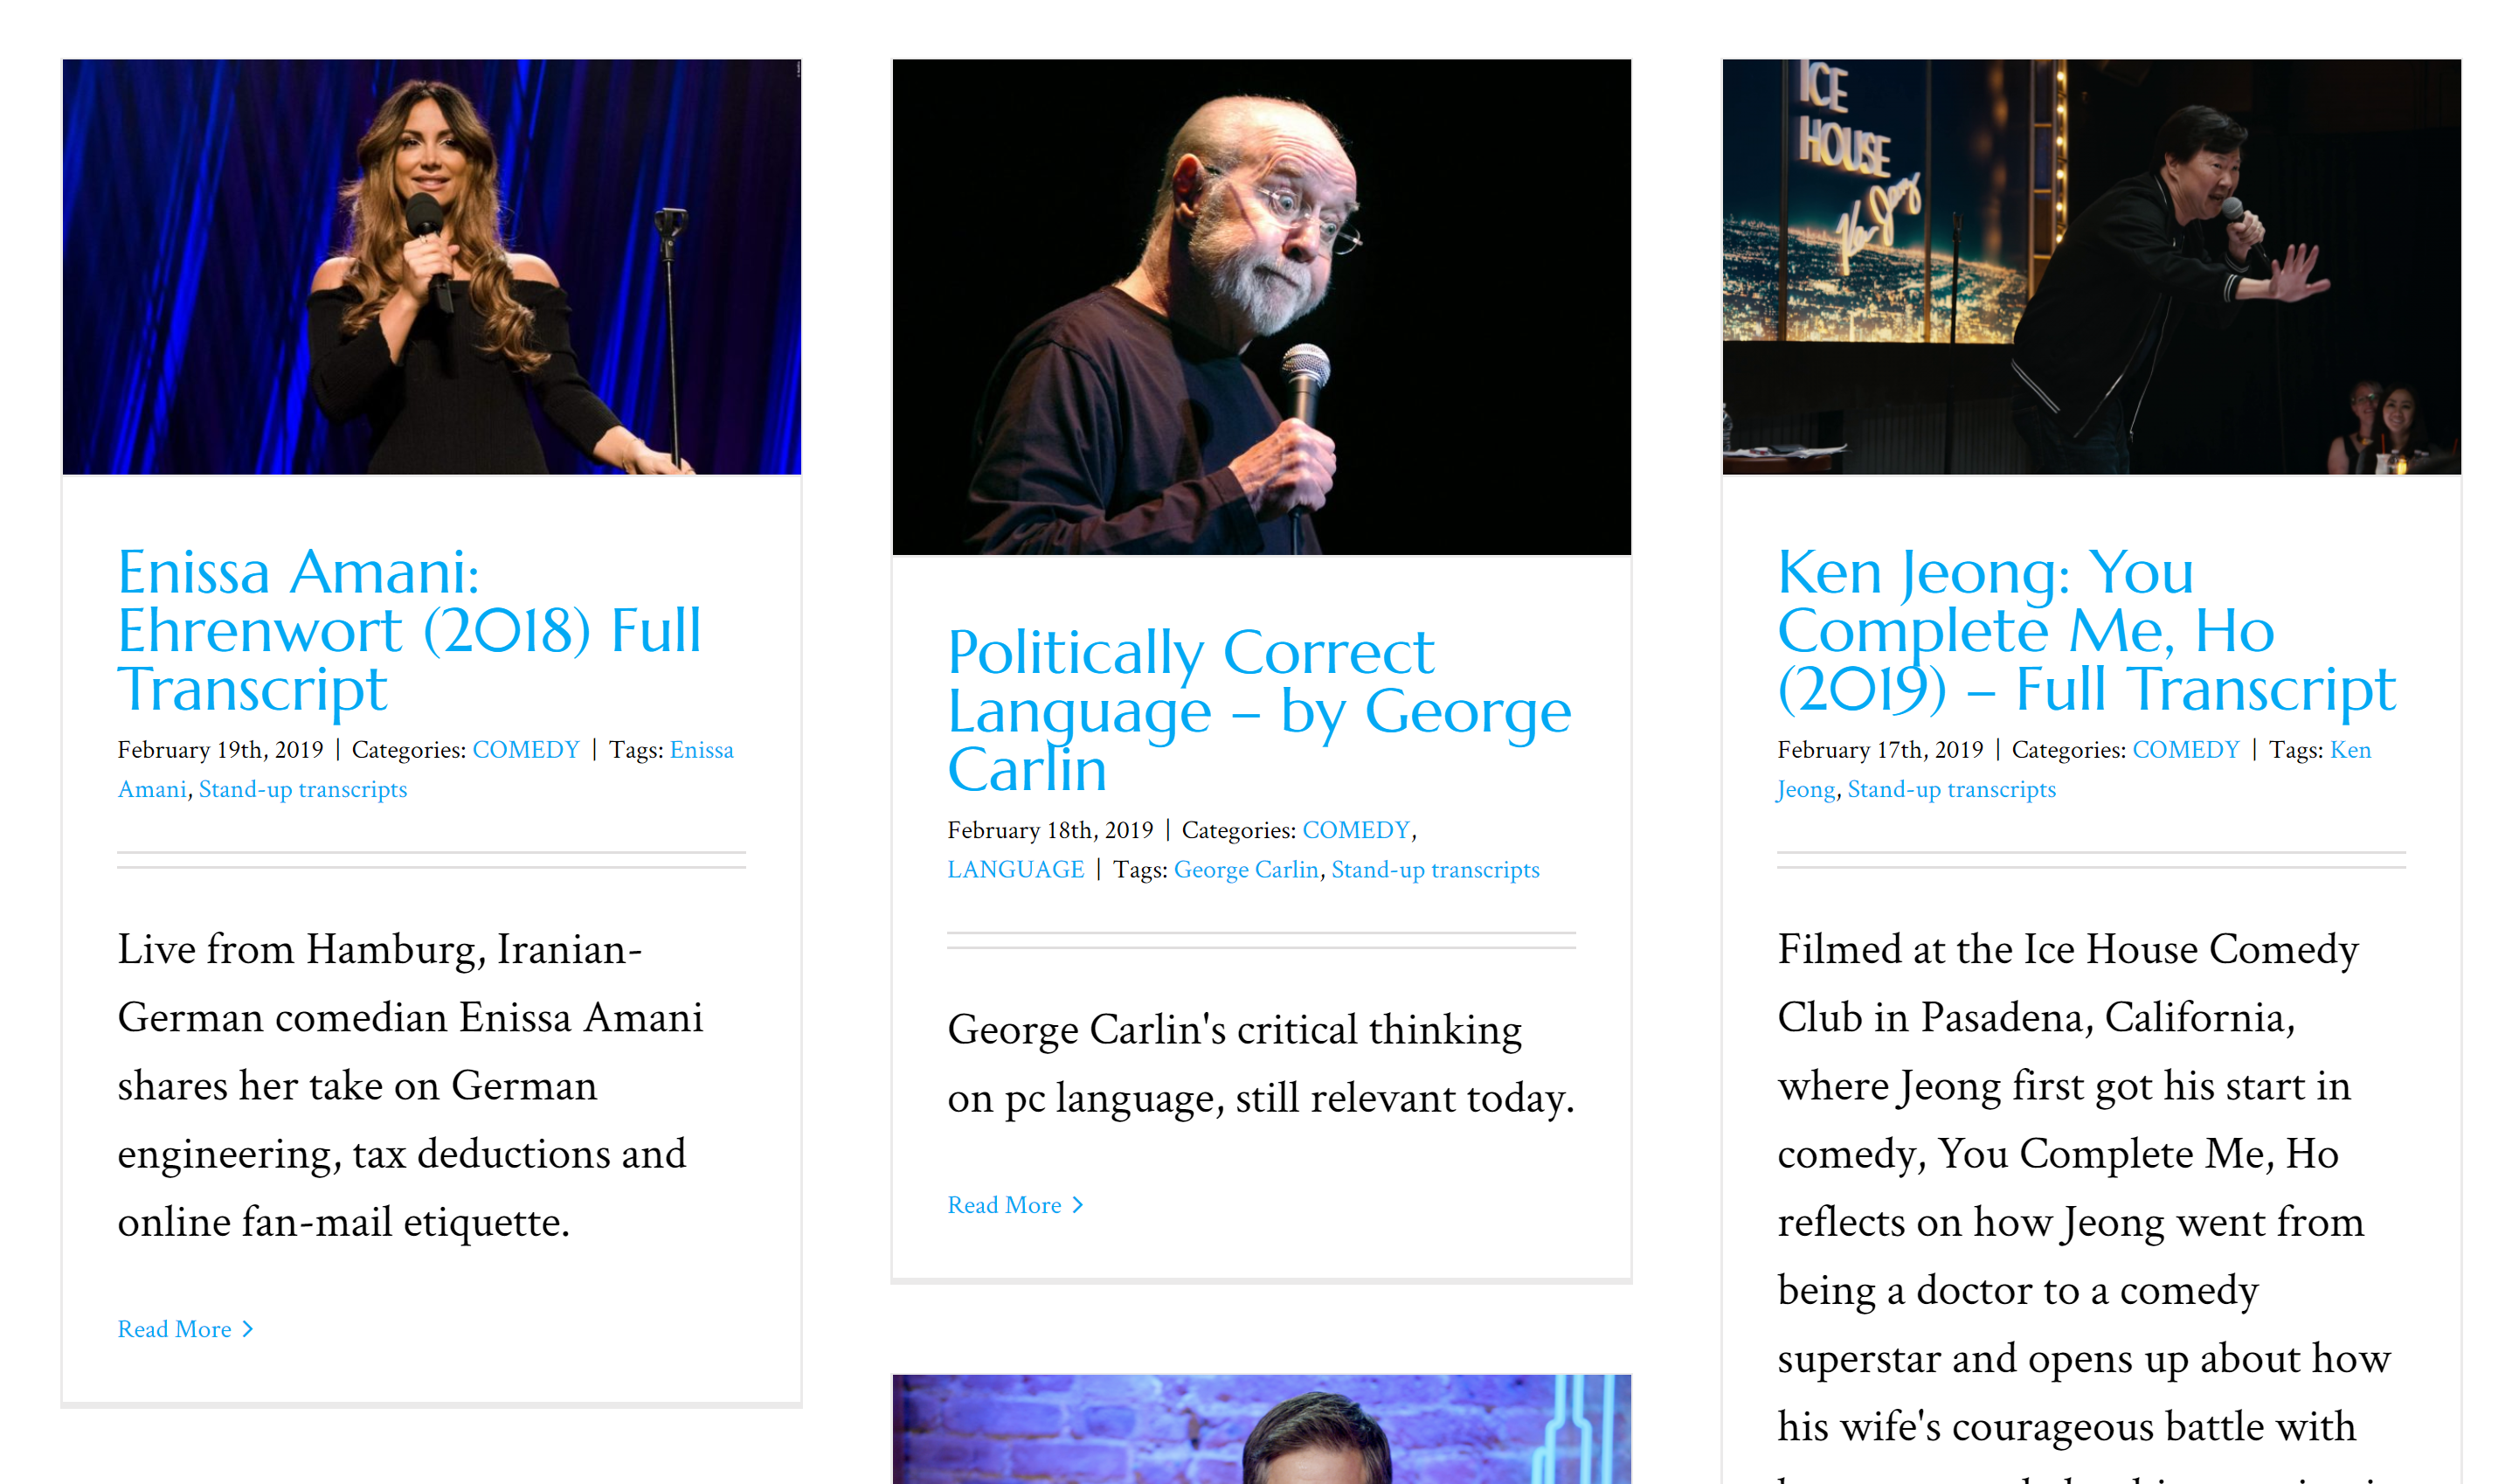Click the George Carlin tag link
The height and width of the screenshot is (1484, 2519).
[x=1245, y=870]
